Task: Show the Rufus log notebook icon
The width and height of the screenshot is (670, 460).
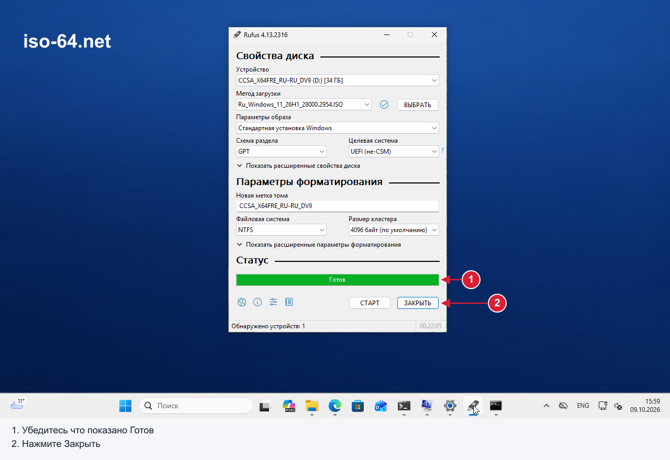Action: [x=289, y=302]
